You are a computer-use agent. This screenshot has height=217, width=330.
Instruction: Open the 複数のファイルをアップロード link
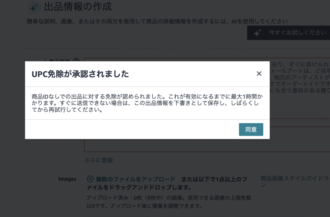coord(135,179)
